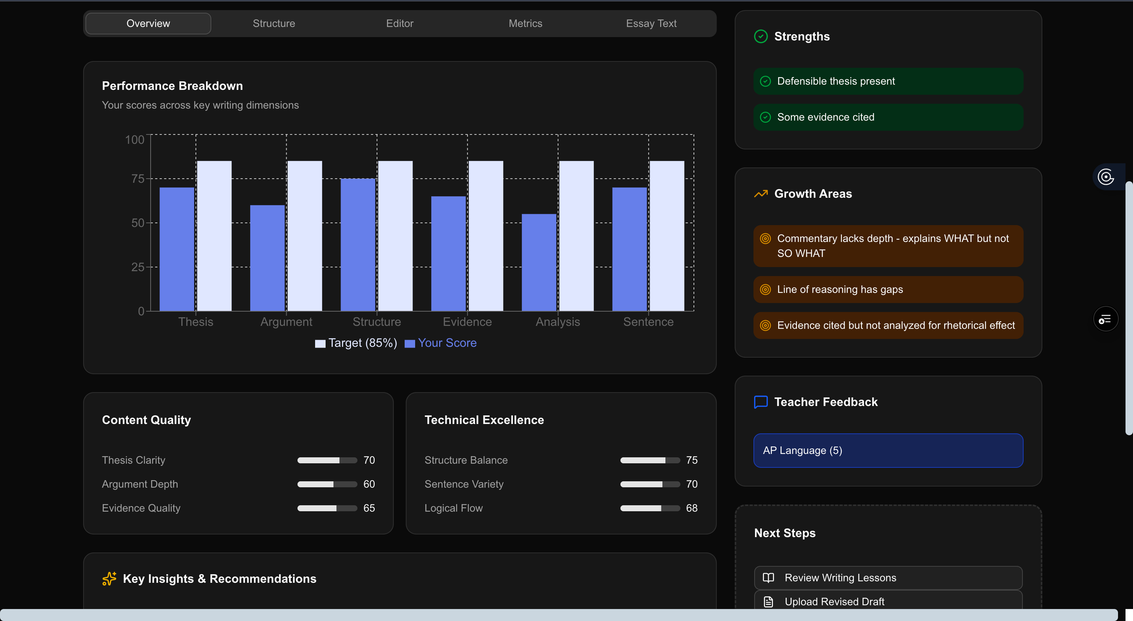Click the round list-settings icon on right
The image size is (1133, 621).
(1105, 319)
